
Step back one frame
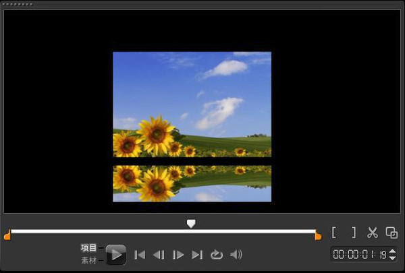point(159,255)
